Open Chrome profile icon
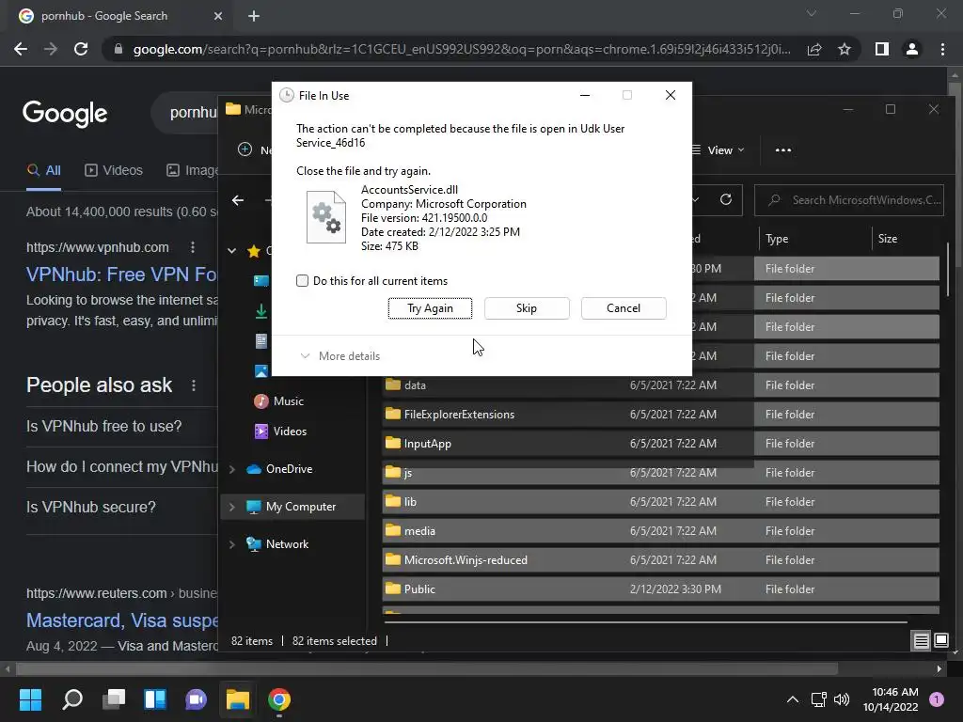 pyautogui.click(x=912, y=49)
